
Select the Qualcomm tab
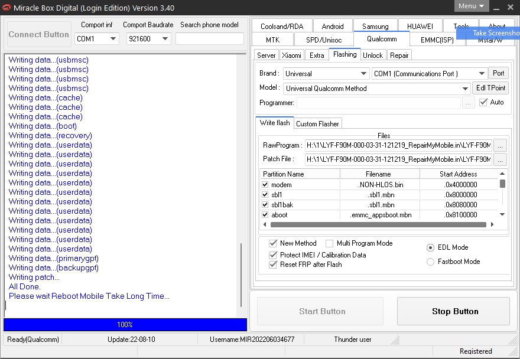click(382, 39)
